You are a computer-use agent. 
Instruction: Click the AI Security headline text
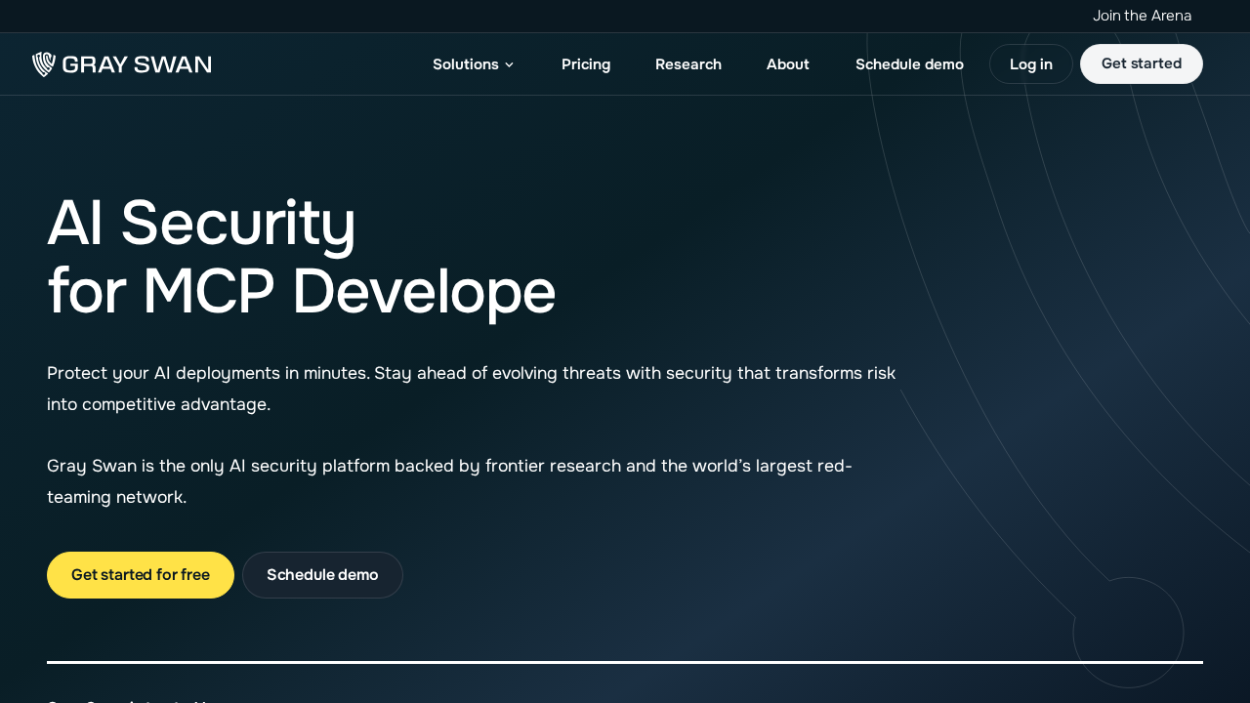tap(202, 223)
